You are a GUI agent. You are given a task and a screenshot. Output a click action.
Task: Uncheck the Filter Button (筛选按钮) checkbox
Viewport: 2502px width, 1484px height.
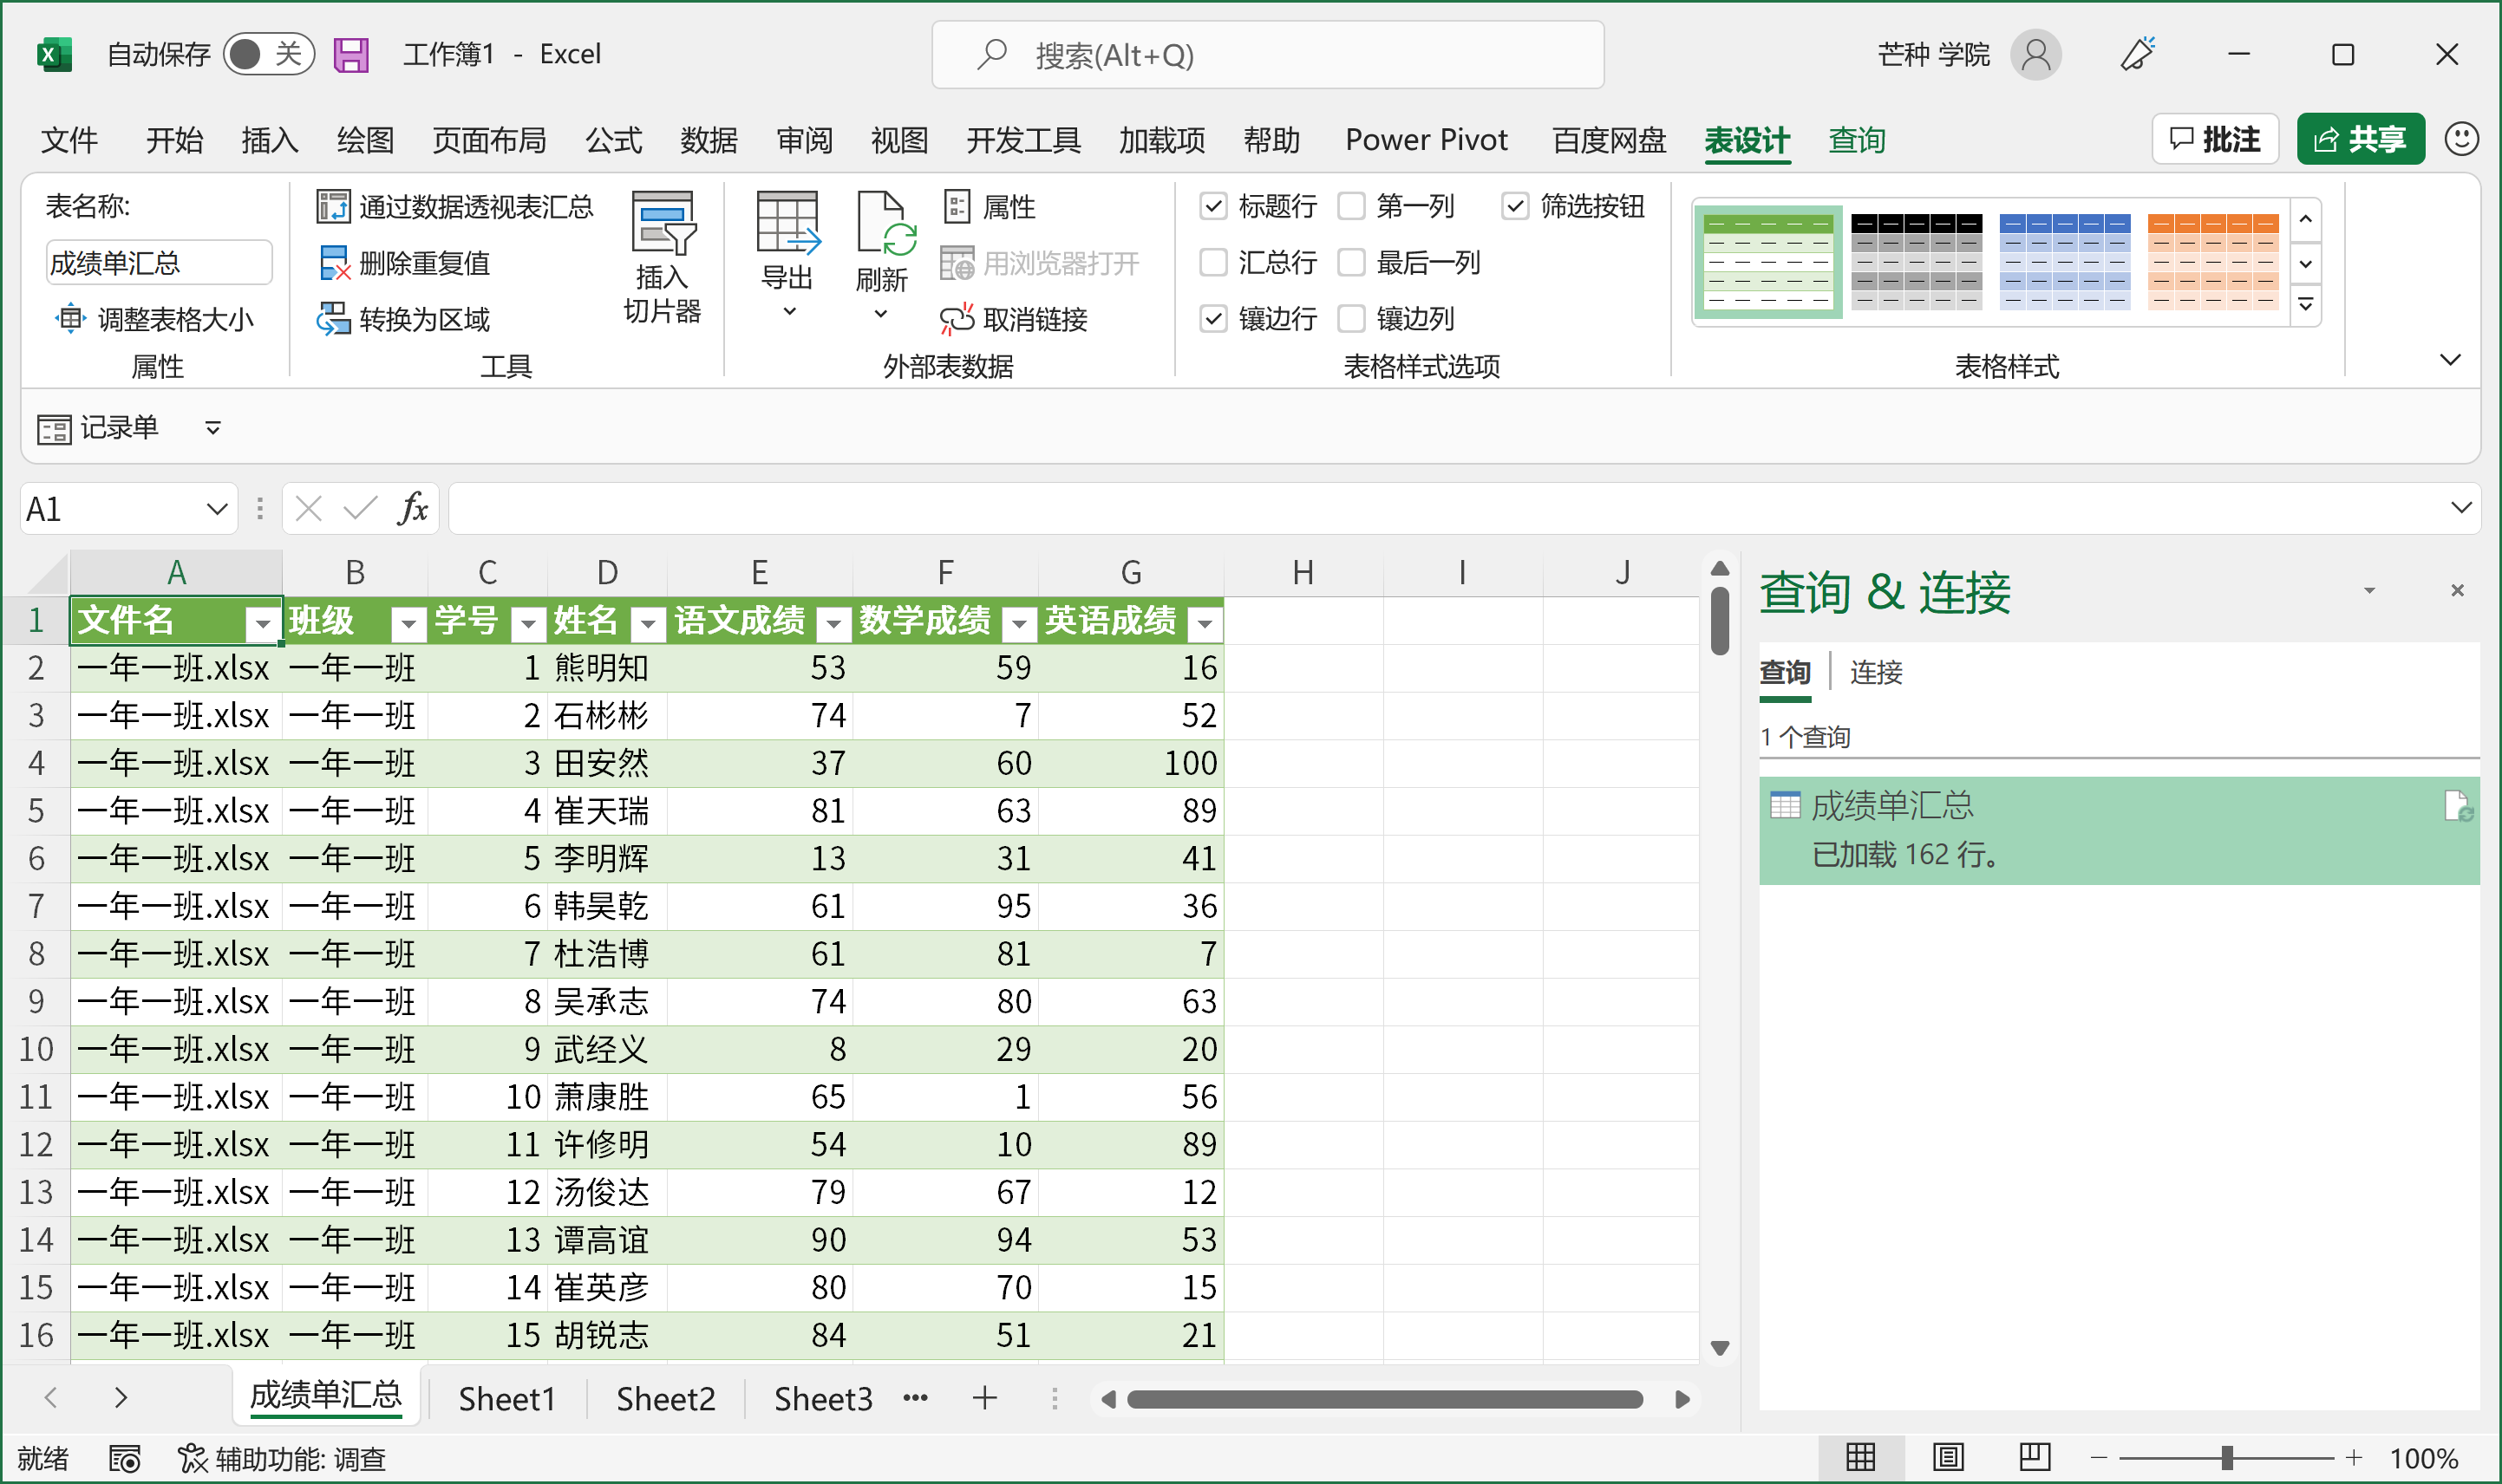1514,206
